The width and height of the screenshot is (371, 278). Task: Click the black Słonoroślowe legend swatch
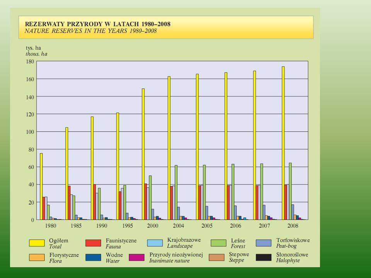pyautogui.click(x=265, y=258)
